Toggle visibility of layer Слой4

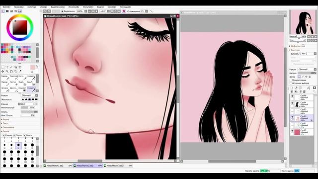(x=292, y=103)
